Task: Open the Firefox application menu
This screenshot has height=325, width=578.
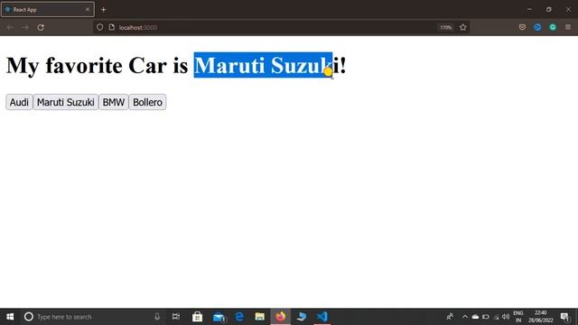Action: coord(568,27)
